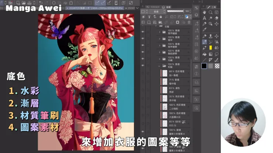
Task: Collapse the 和服 layer folder
Action: [159, 66]
